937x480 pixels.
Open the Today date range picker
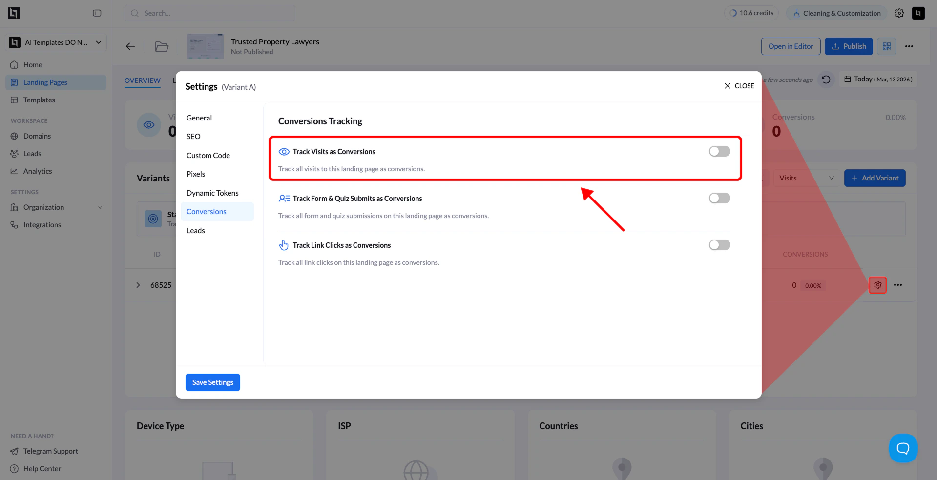pyautogui.click(x=878, y=79)
